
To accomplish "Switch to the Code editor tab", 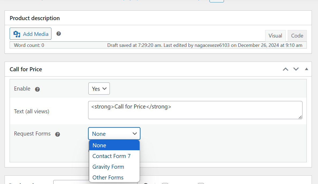I will (x=297, y=35).
